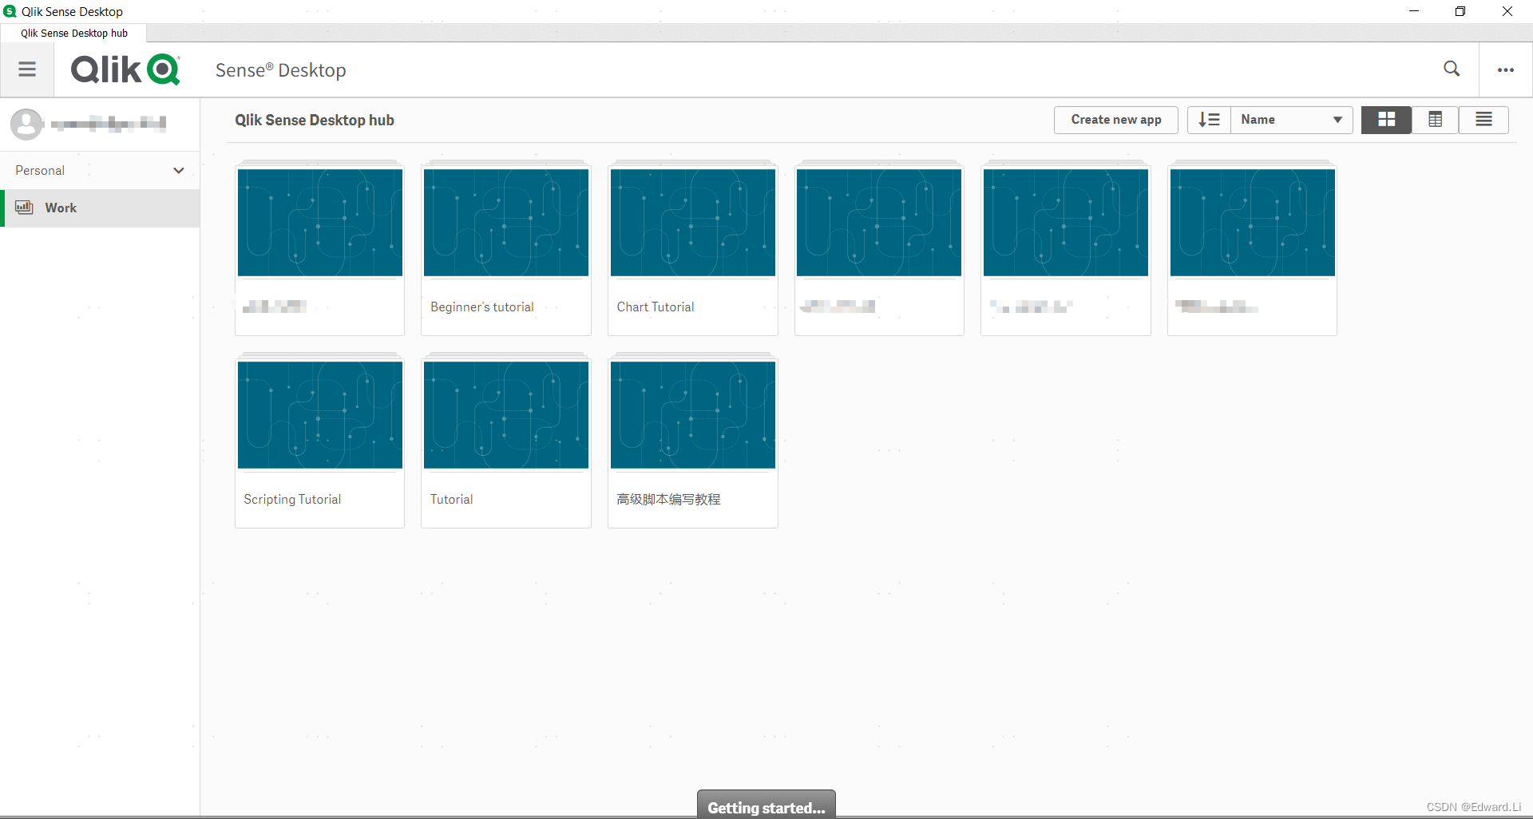Open the Chart Tutorial app thumbnail

693,222
